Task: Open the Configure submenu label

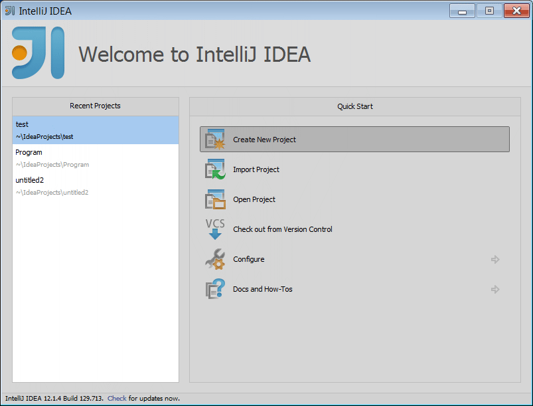Action: (248, 259)
